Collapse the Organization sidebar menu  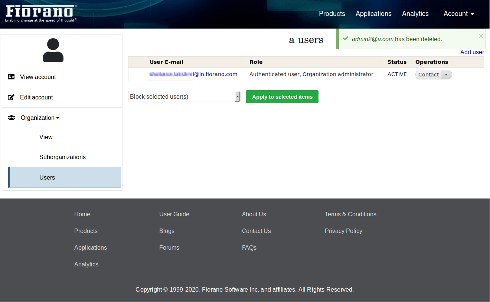(40, 118)
